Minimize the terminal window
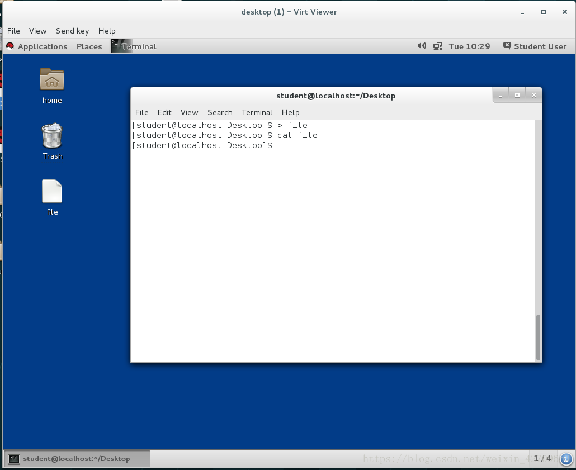 click(x=501, y=96)
